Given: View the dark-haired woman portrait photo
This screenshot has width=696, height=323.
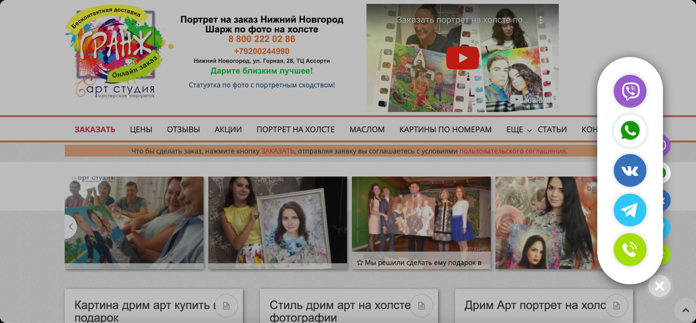Looking at the screenshot, I should point(547,222).
